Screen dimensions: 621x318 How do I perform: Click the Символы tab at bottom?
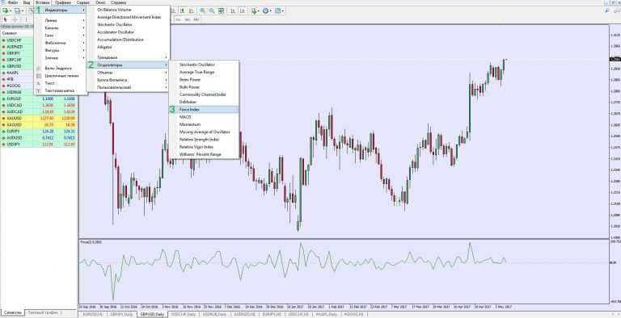coord(12,312)
